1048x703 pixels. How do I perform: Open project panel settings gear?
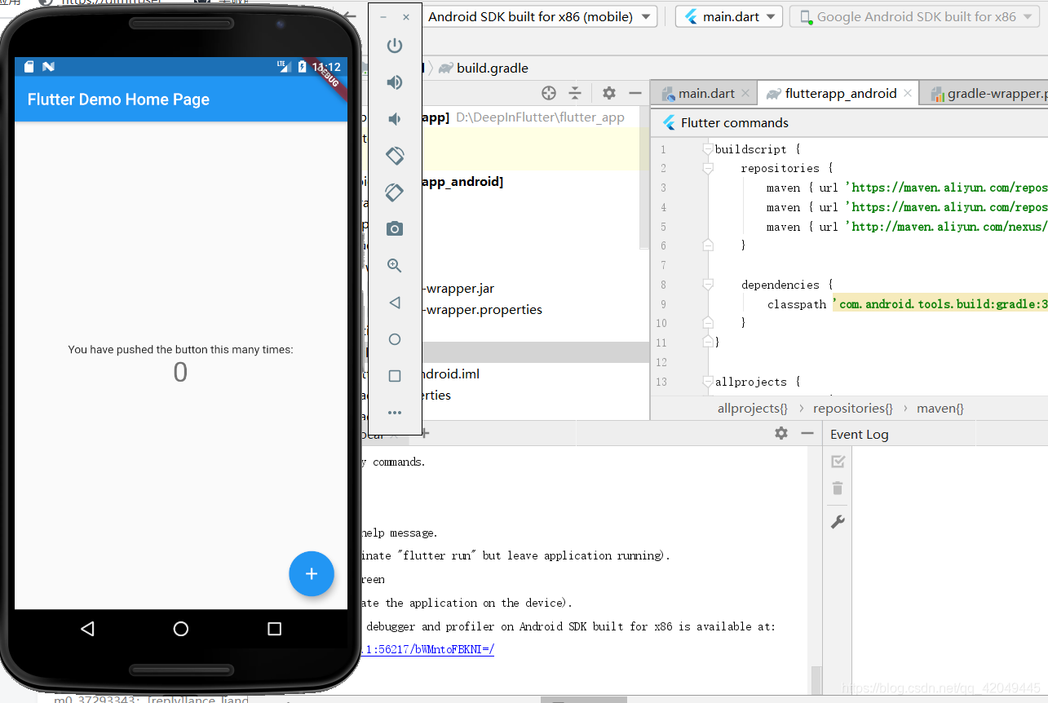pos(609,93)
